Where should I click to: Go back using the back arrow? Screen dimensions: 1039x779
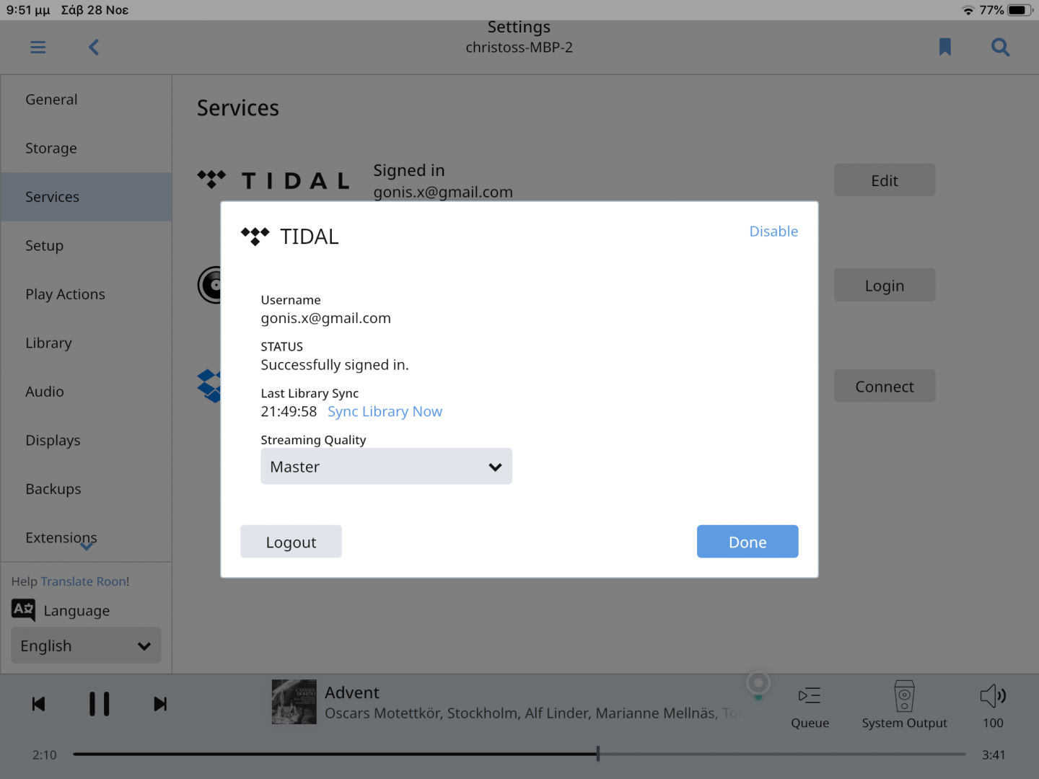(94, 48)
